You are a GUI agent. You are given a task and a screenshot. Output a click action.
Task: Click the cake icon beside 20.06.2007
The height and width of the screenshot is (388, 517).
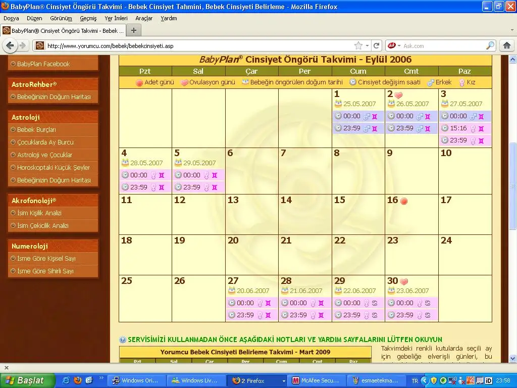(232, 290)
